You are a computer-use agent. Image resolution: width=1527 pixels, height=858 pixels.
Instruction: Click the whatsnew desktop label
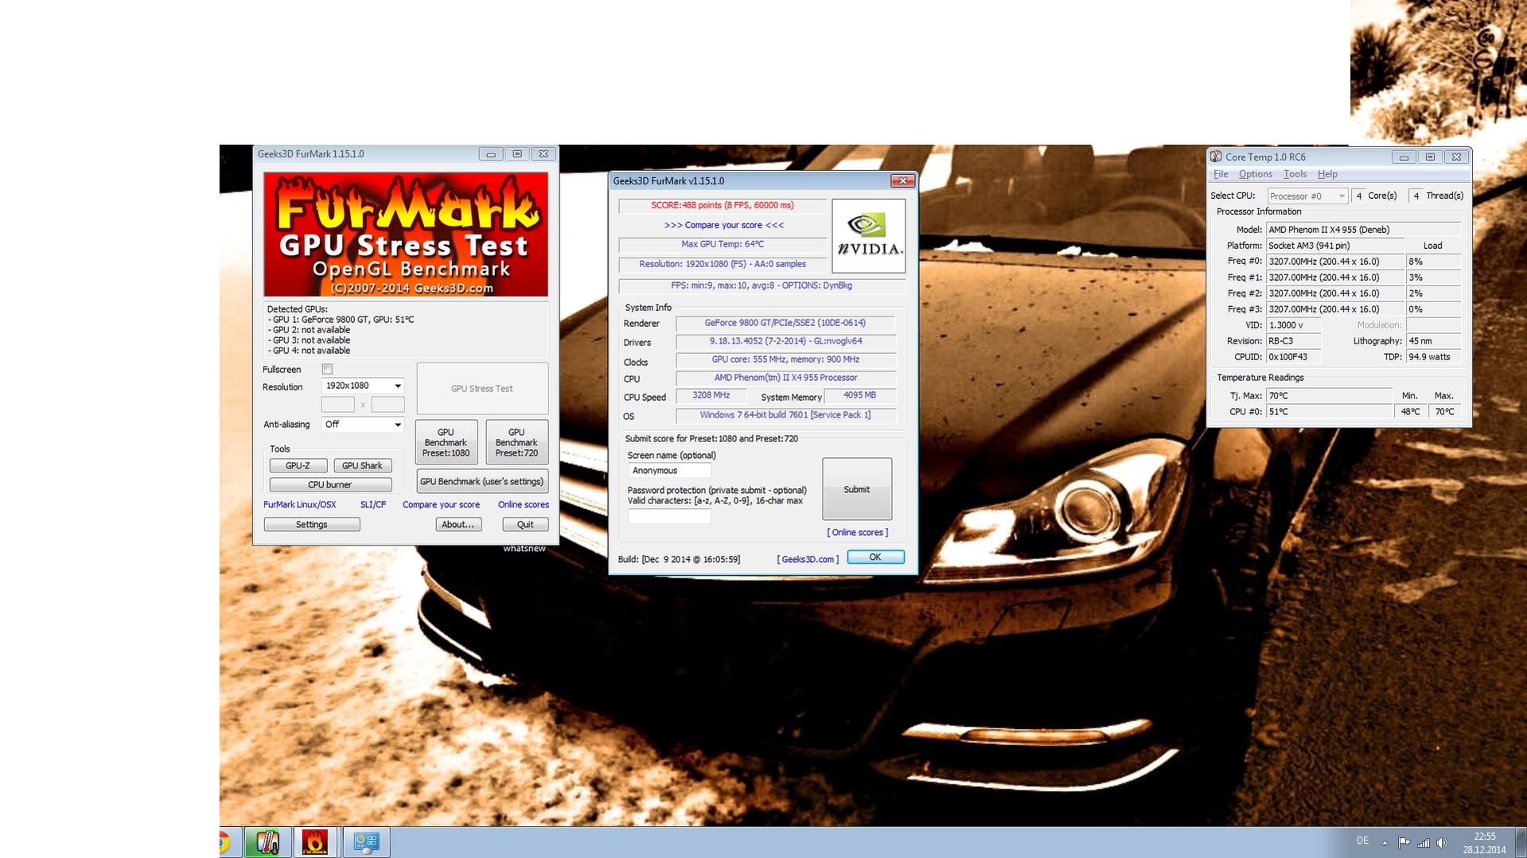coord(524,549)
